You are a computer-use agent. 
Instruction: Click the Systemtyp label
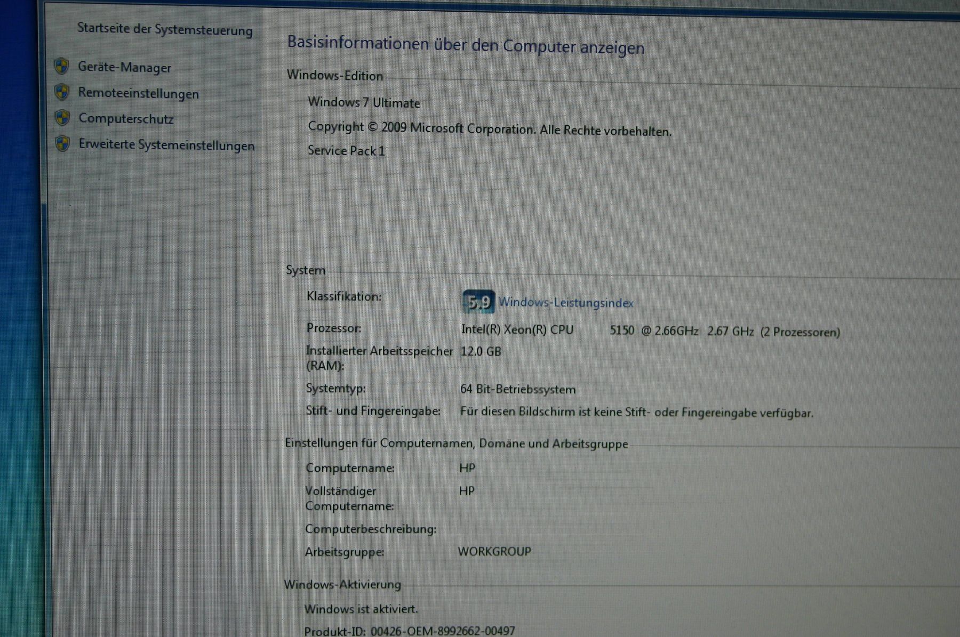pos(335,389)
